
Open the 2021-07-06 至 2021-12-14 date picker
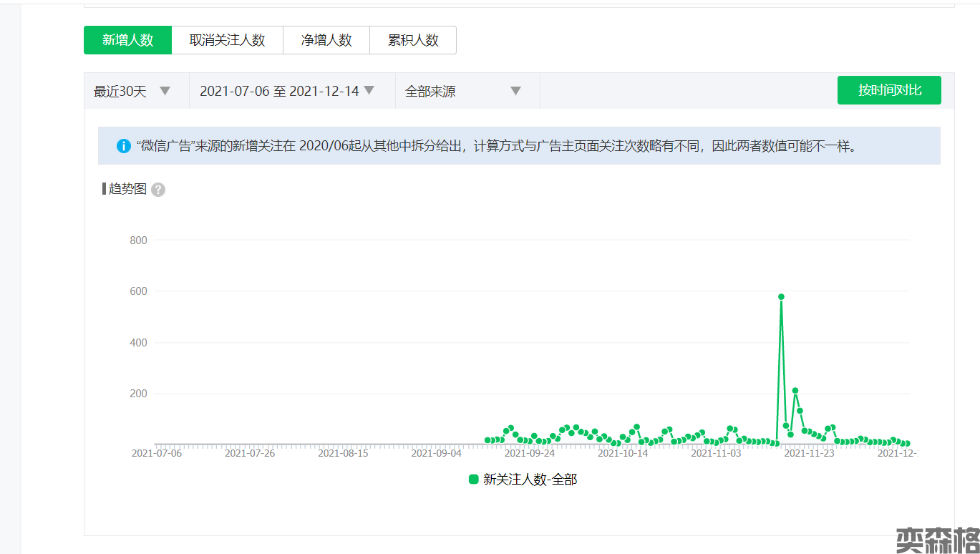pos(287,91)
